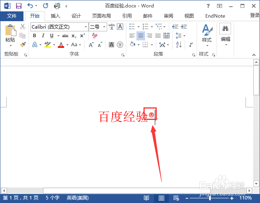The image size is (260, 203).
Task: Apply red font color
Action: coord(61,45)
